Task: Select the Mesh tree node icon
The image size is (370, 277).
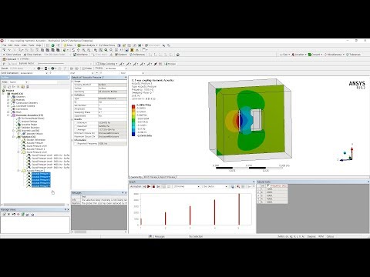Action: (x=14, y=112)
